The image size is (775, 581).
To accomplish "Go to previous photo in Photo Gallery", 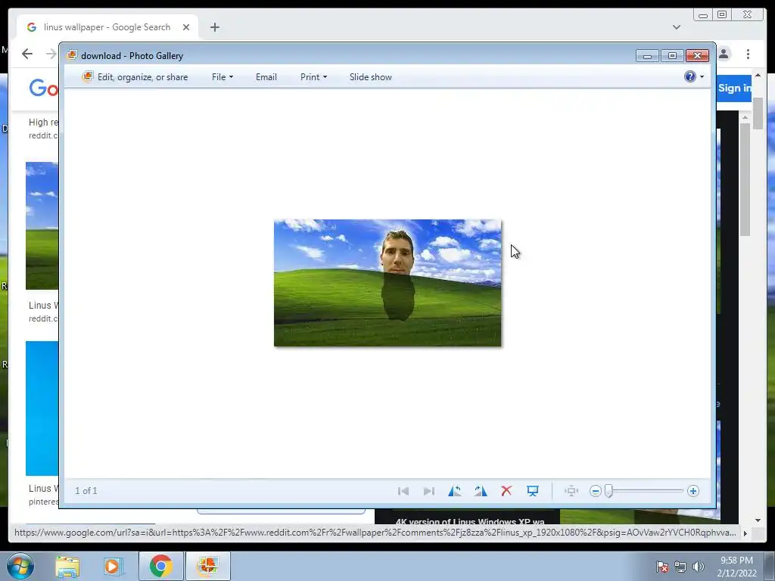I will click(403, 491).
